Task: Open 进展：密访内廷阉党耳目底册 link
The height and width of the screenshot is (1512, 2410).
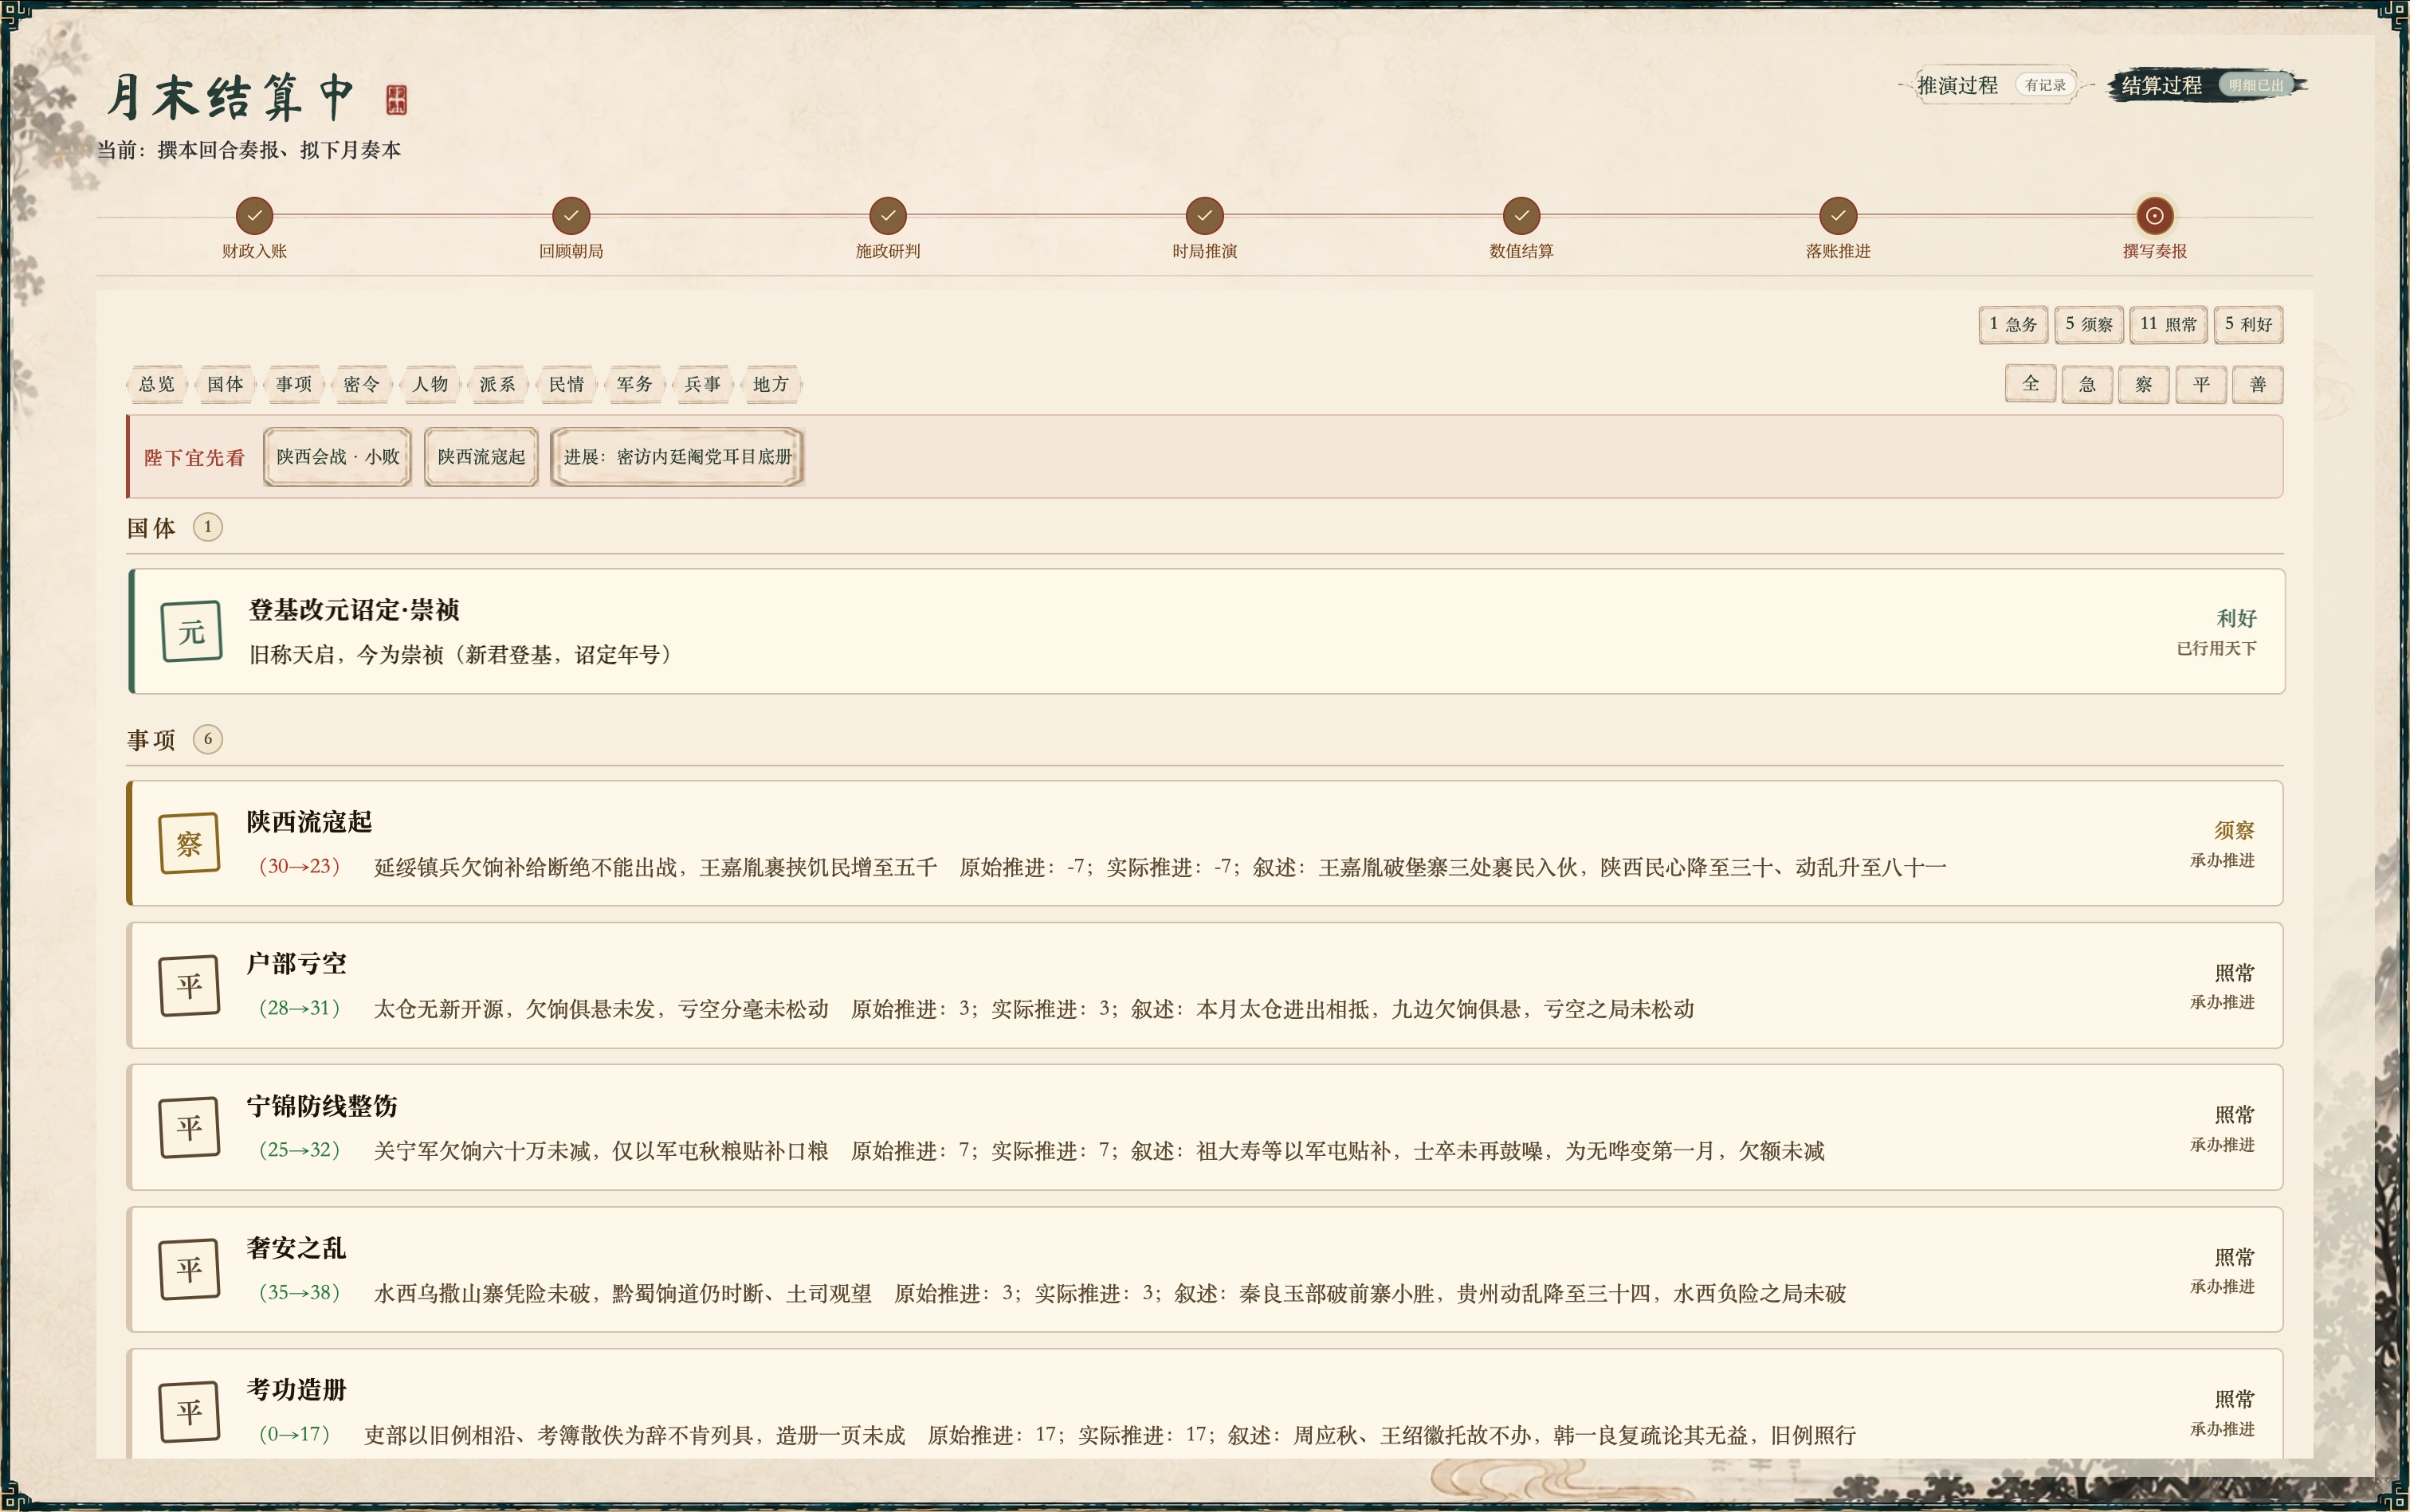Action: click(x=677, y=457)
